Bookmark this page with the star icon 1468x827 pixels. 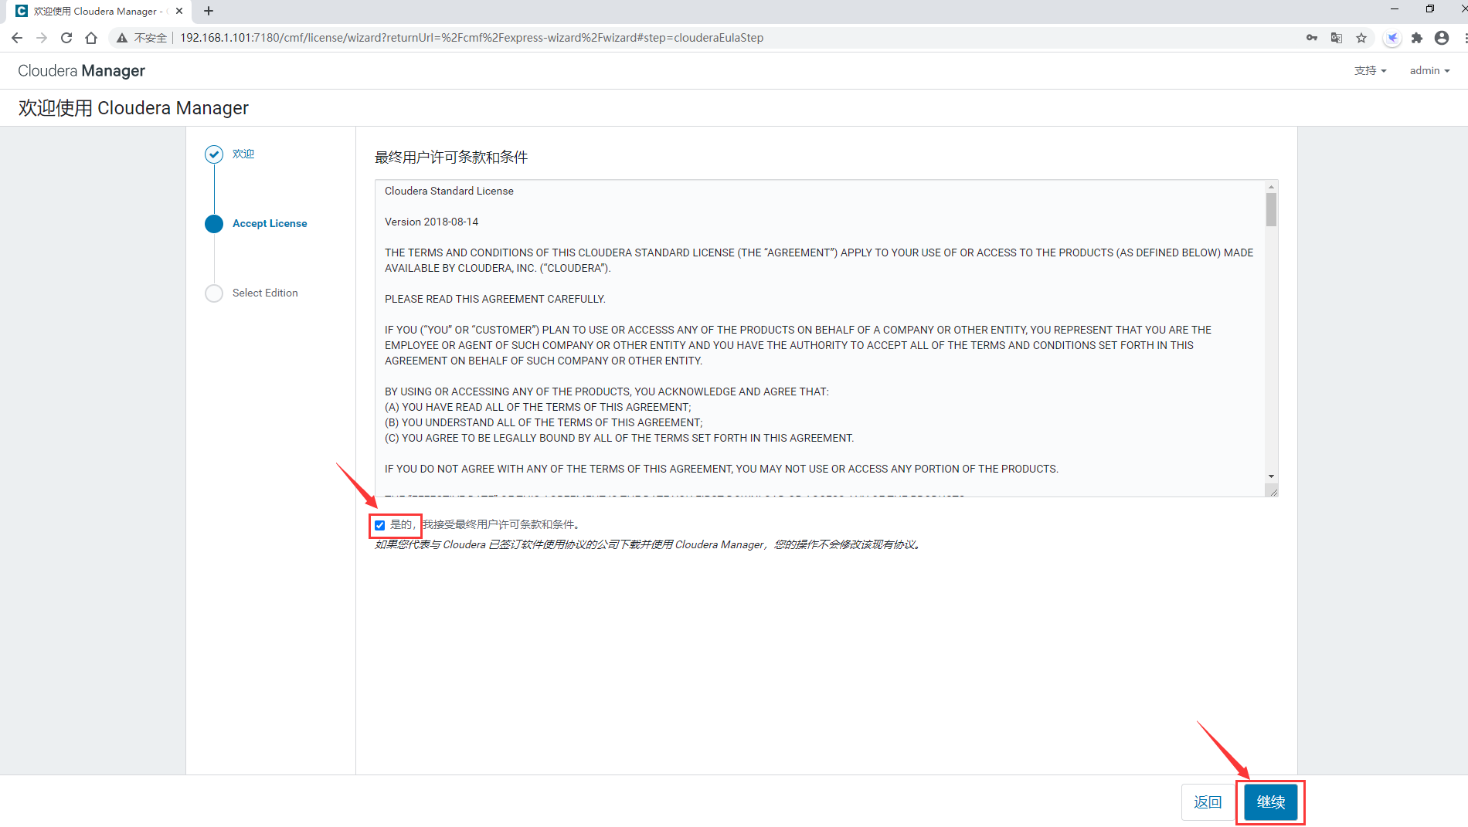[1361, 38]
